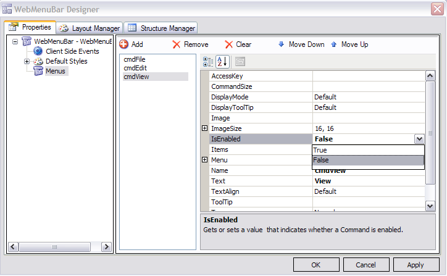447x276 pixels.
Task: Click the Move Down arrow icon
Action: (282, 44)
